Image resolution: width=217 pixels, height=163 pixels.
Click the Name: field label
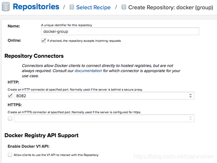[x=14, y=26]
